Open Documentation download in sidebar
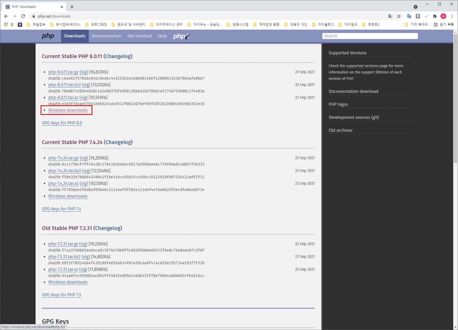Viewport: 458px width, 330px height. [354, 91]
